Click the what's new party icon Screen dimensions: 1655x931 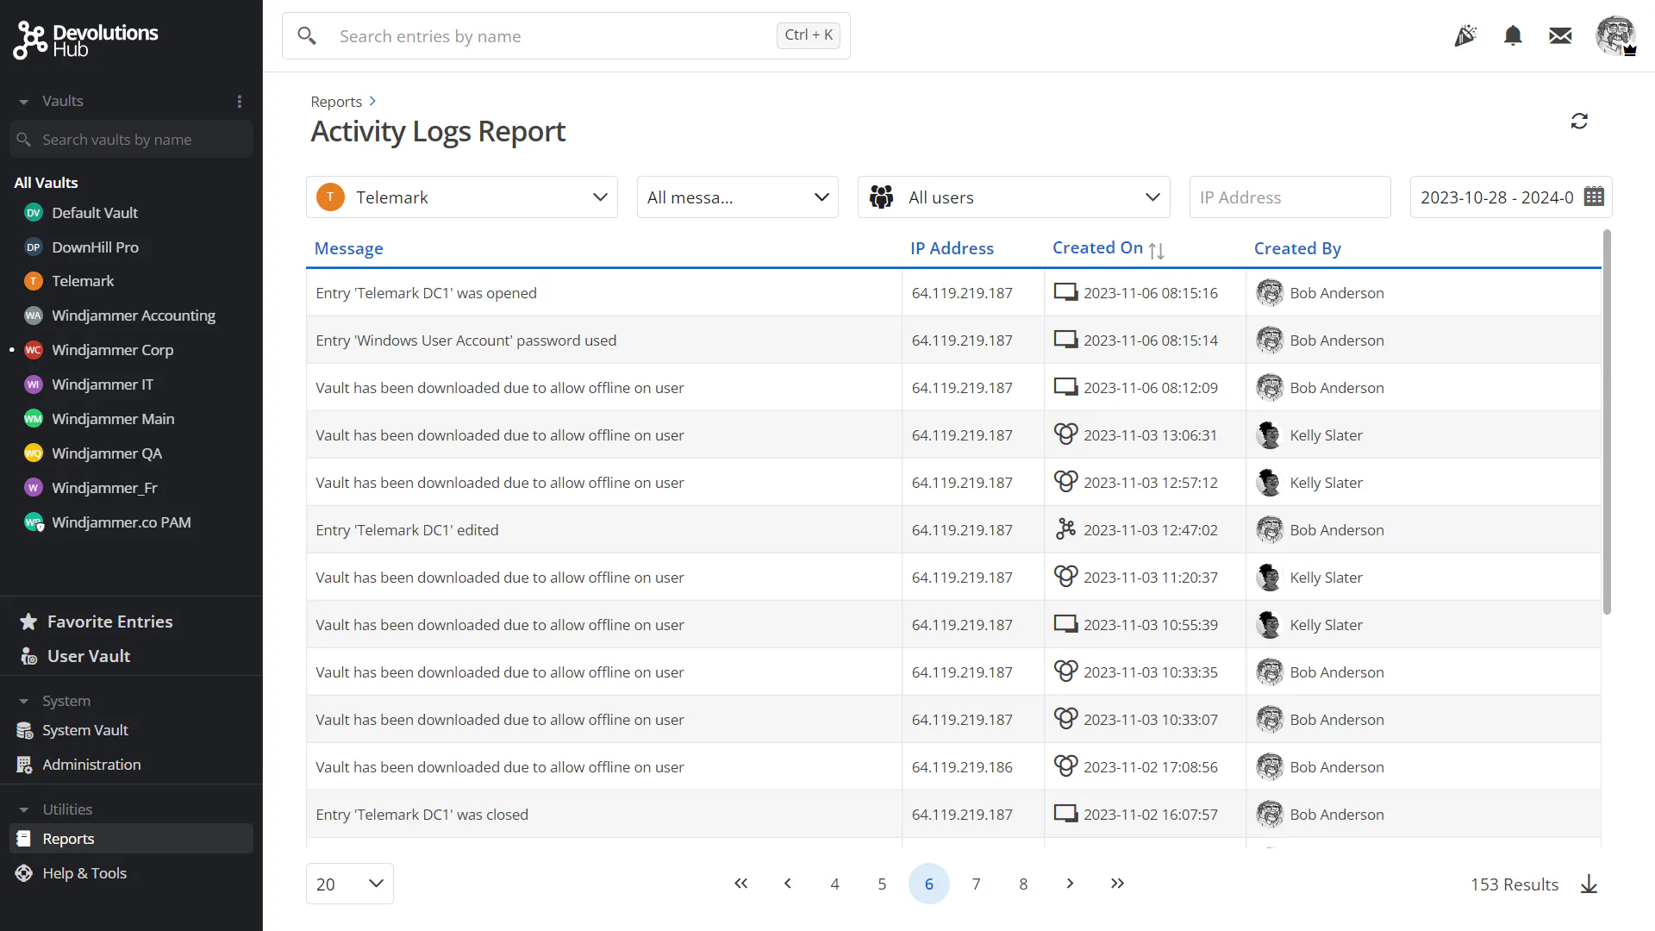pos(1465,35)
